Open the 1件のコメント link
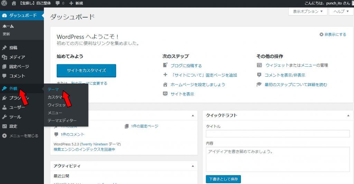Screen dimensions: 354x184 coord(73,134)
